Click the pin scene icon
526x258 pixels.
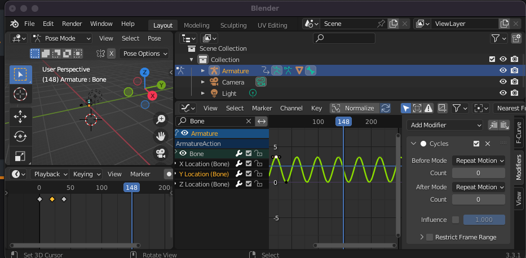[381, 24]
